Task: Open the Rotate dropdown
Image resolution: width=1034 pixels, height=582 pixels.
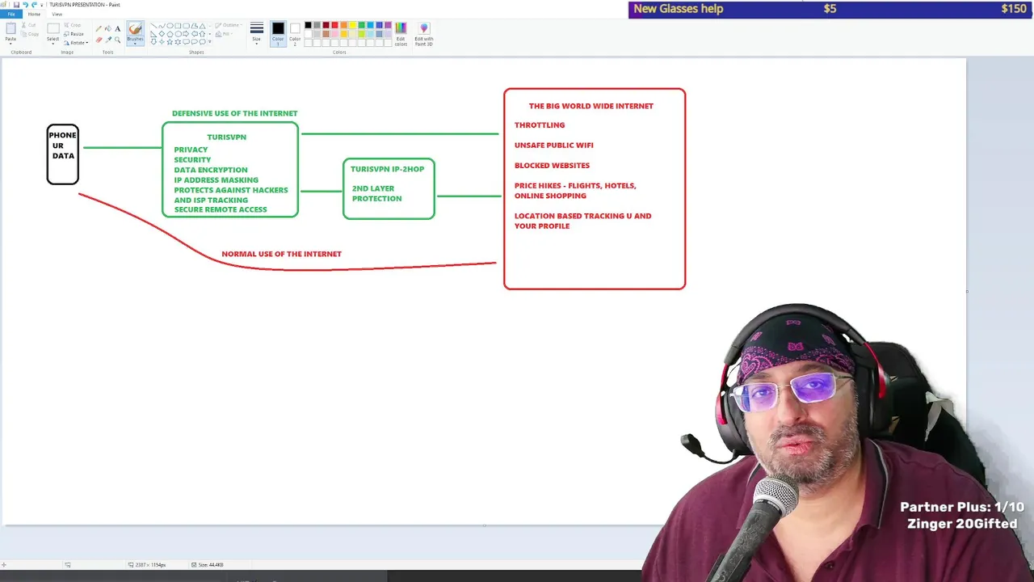Action: 75,43
